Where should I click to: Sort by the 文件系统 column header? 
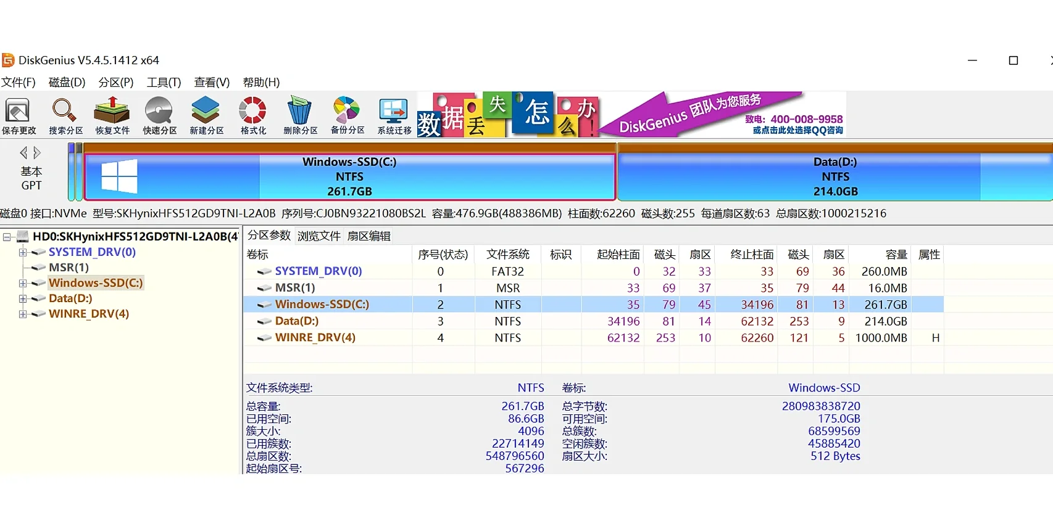[x=508, y=255]
